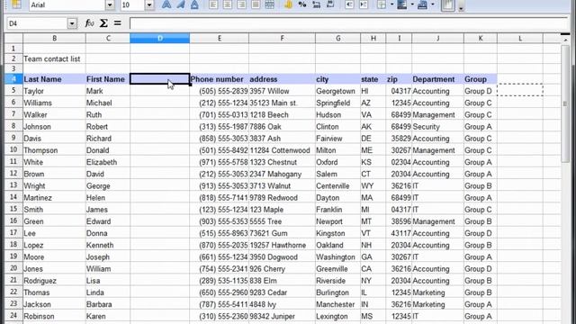The height and width of the screenshot is (324, 576).
Task: Apply percent number format
Action: (302, 4)
